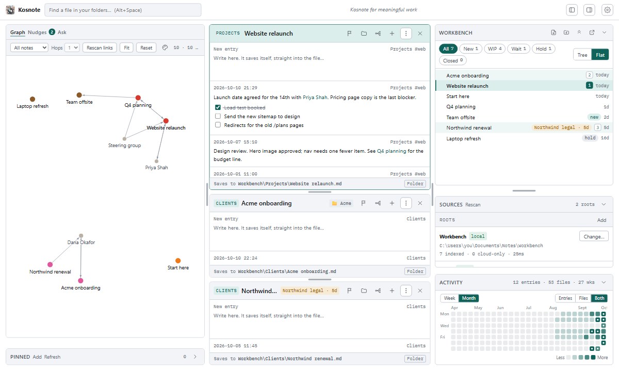Screen dimensions: 619x370
Task: Show only Entries in Activity
Action: tap(565, 298)
